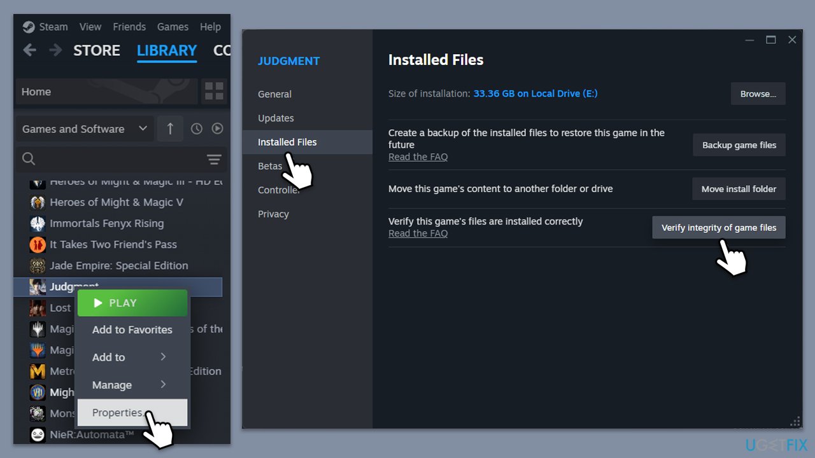Switch library to grid view icon
815x458 pixels.
point(215,92)
